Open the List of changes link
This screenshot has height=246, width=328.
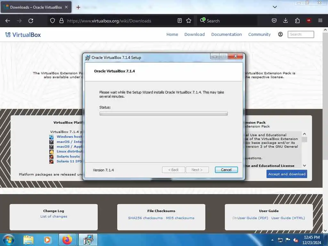coord(54,217)
